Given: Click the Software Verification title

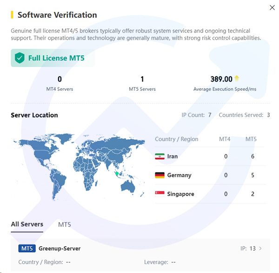Looking at the screenshot, I should (57, 15).
